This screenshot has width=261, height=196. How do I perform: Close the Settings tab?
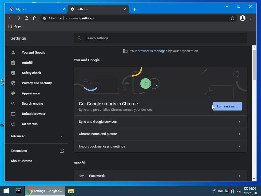point(124,9)
